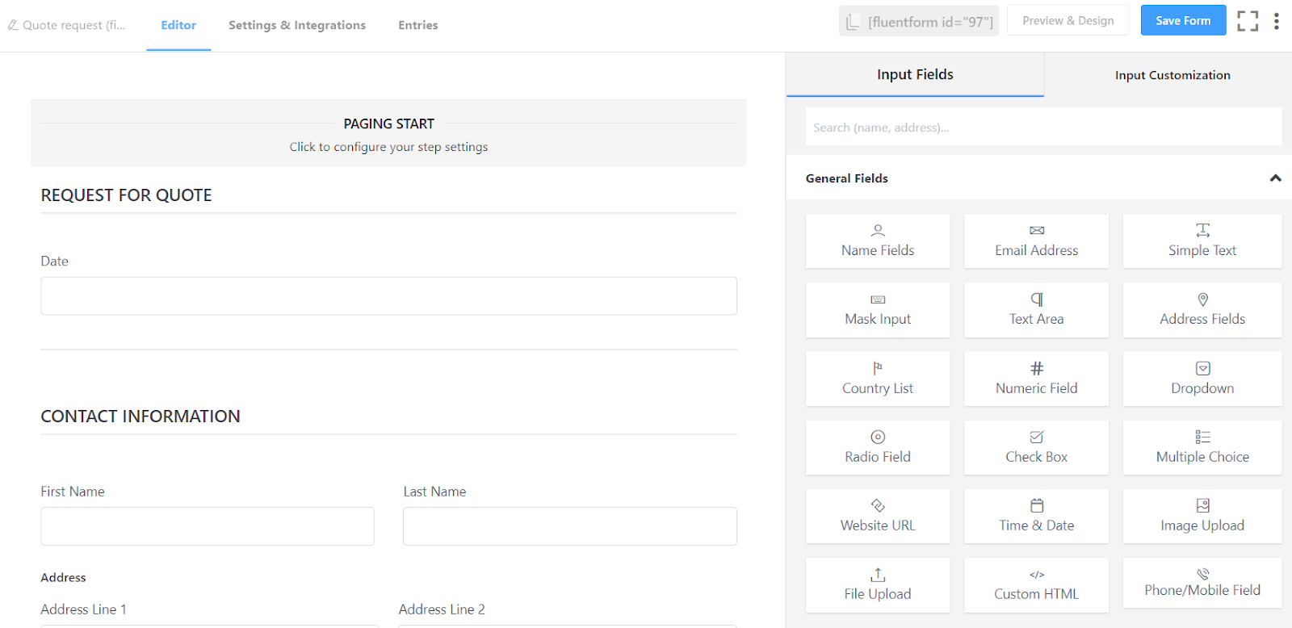This screenshot has width=1292, height=628.
Task: Collapse the General Fields section
Action: click(1275, 178)
